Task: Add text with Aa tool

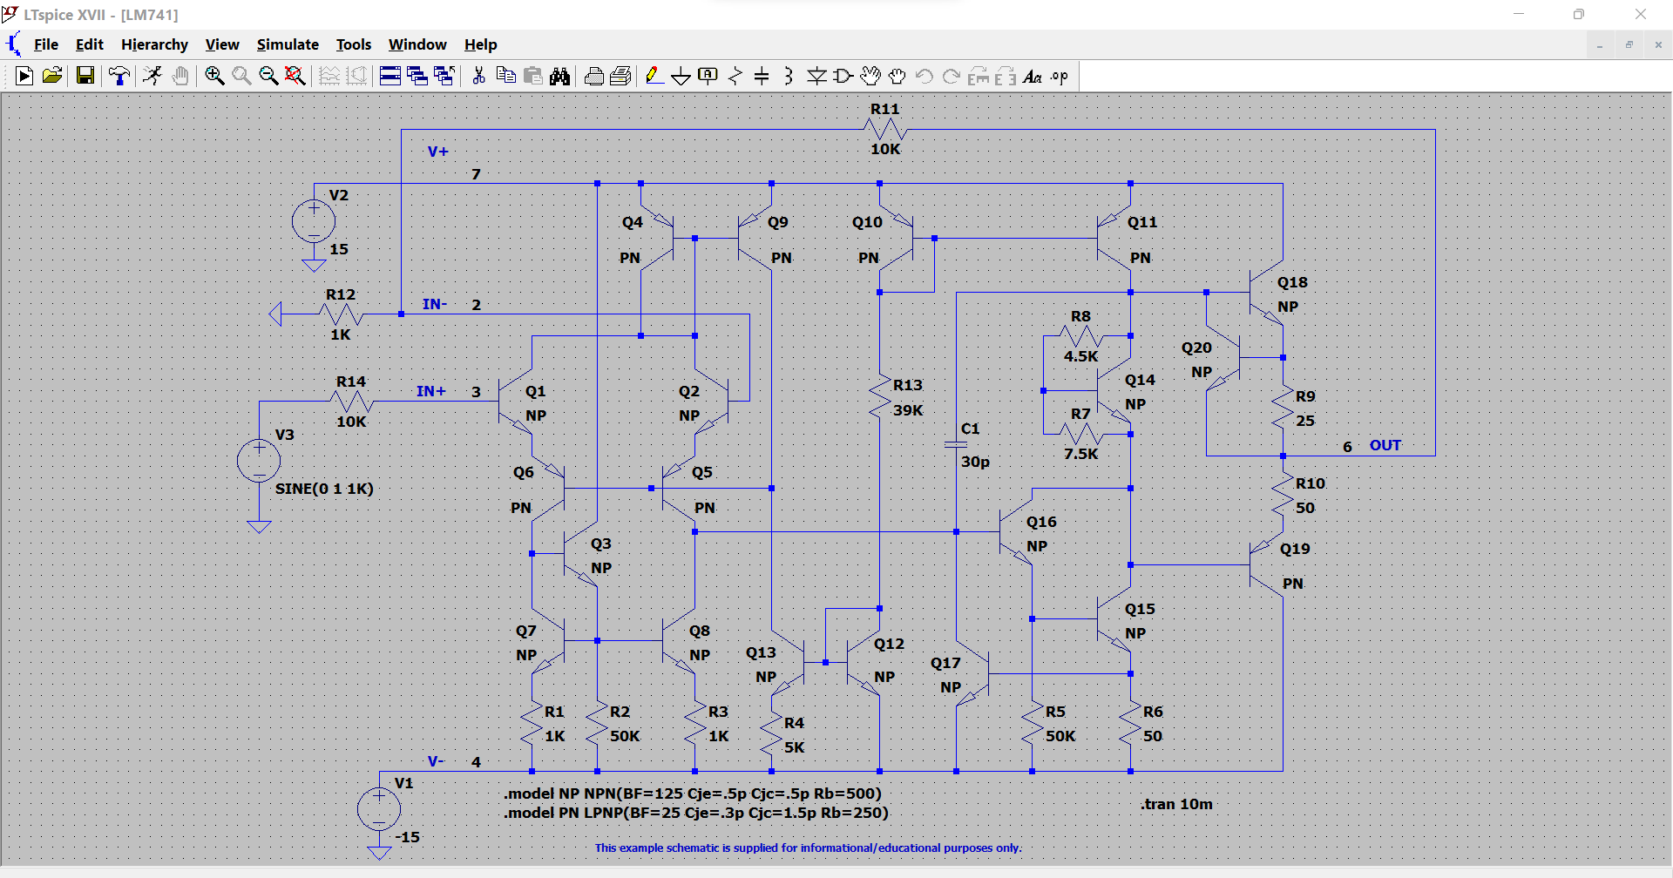Action: (1033, 77)
